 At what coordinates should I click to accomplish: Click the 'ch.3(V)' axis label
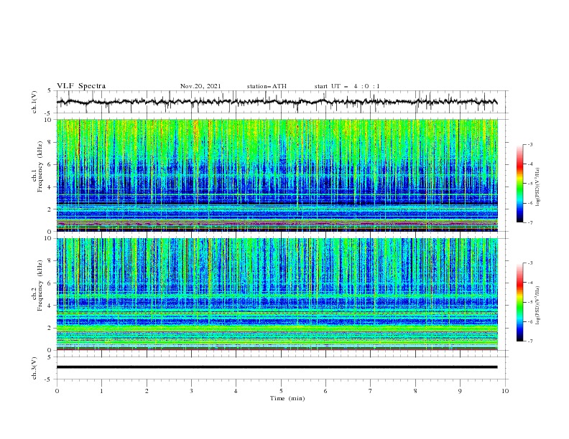(x=34, y=368)
